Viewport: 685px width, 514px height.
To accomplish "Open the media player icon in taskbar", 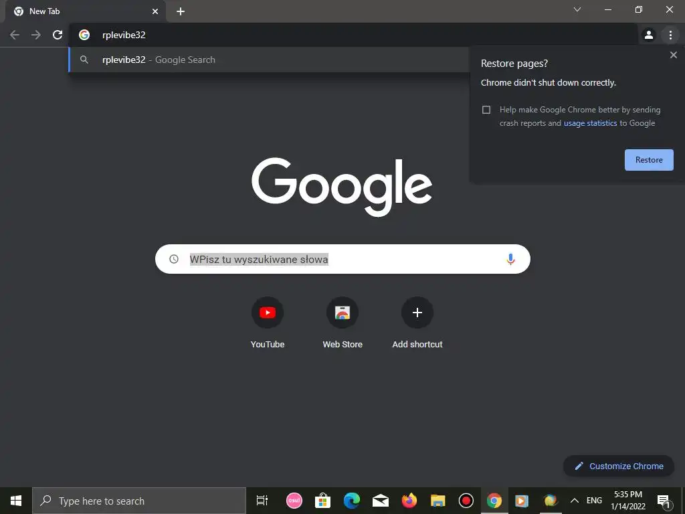I will click(x=522, y=501).
